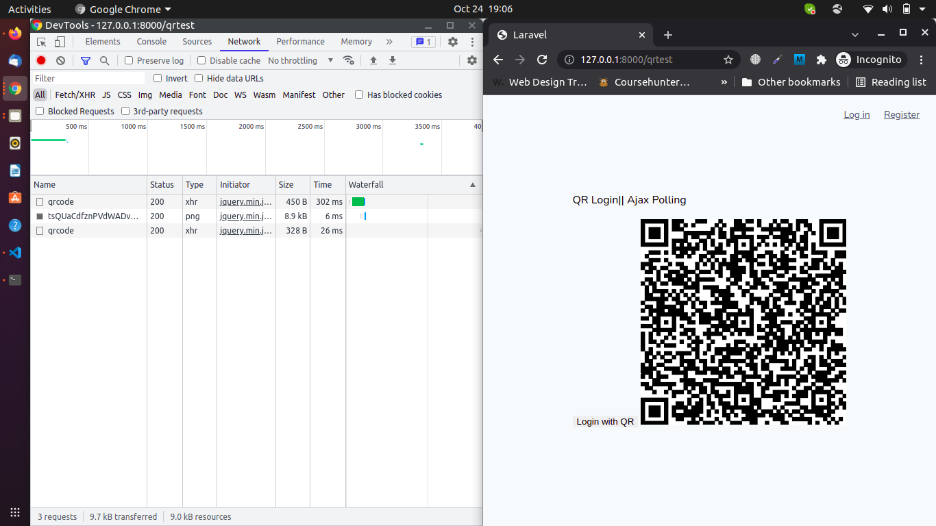Click the globe extension icon in Chrome
The height and width of the screenshot is (526, 936).
pos(756,60)
